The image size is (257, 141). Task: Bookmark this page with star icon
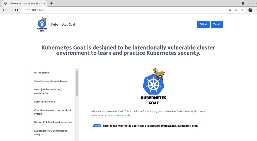coord(243,10)
